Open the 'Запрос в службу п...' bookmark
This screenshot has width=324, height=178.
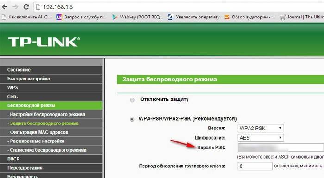click(x=81, y=17)
